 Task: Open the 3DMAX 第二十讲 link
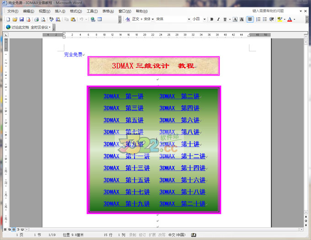(x=182, y=204)
